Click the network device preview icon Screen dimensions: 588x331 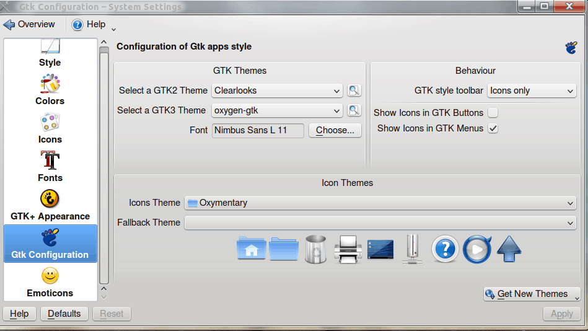412,249
